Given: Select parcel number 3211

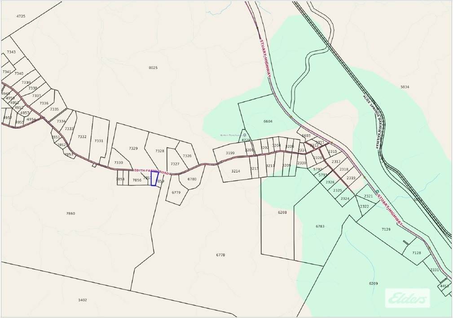Looking at the screenshot, I should tap(270, 165).
